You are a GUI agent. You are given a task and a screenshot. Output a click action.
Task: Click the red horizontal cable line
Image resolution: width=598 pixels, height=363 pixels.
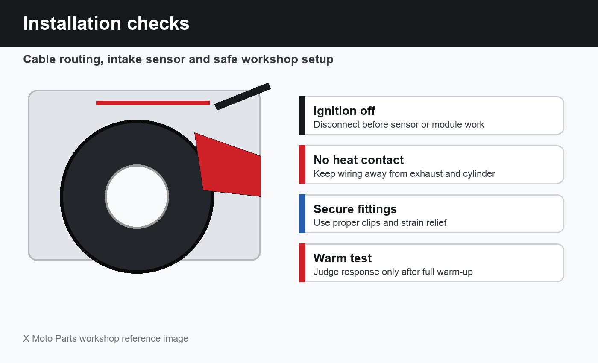(153, 102)
